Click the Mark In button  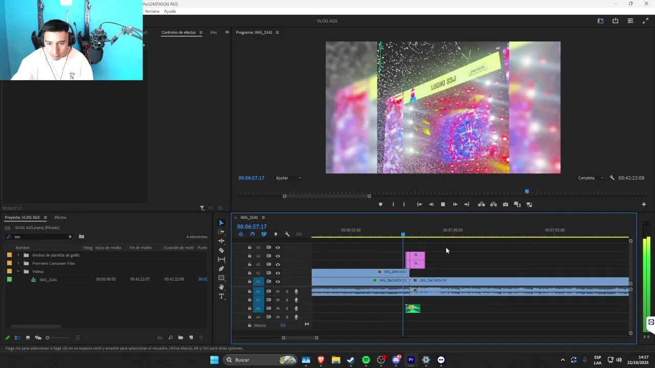pyautogui.click(x=393, y=204)
